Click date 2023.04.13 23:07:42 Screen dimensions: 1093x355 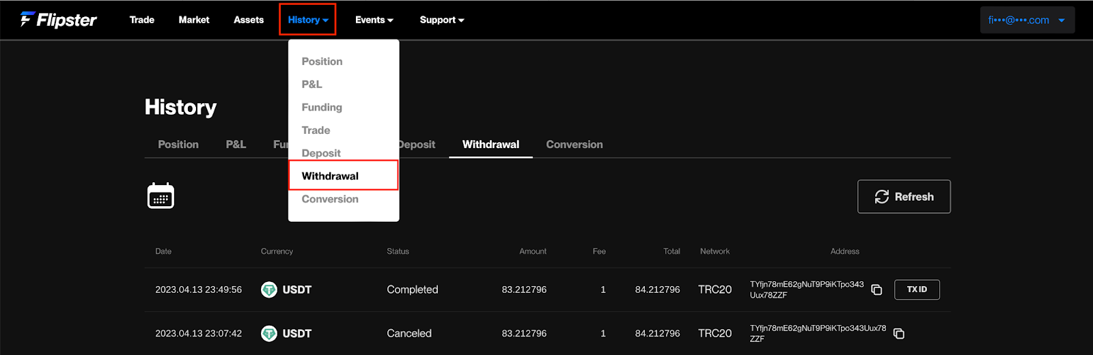click(x=198, y=333)
